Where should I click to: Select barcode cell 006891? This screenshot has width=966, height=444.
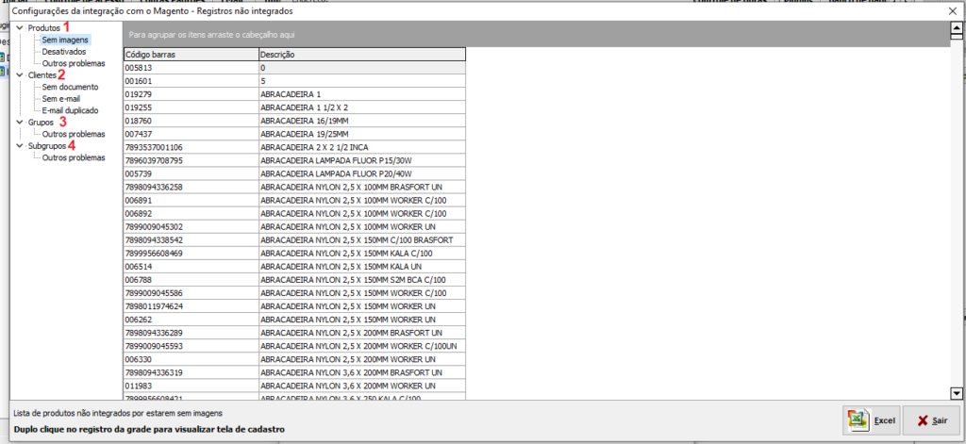[x=191, y=200]
